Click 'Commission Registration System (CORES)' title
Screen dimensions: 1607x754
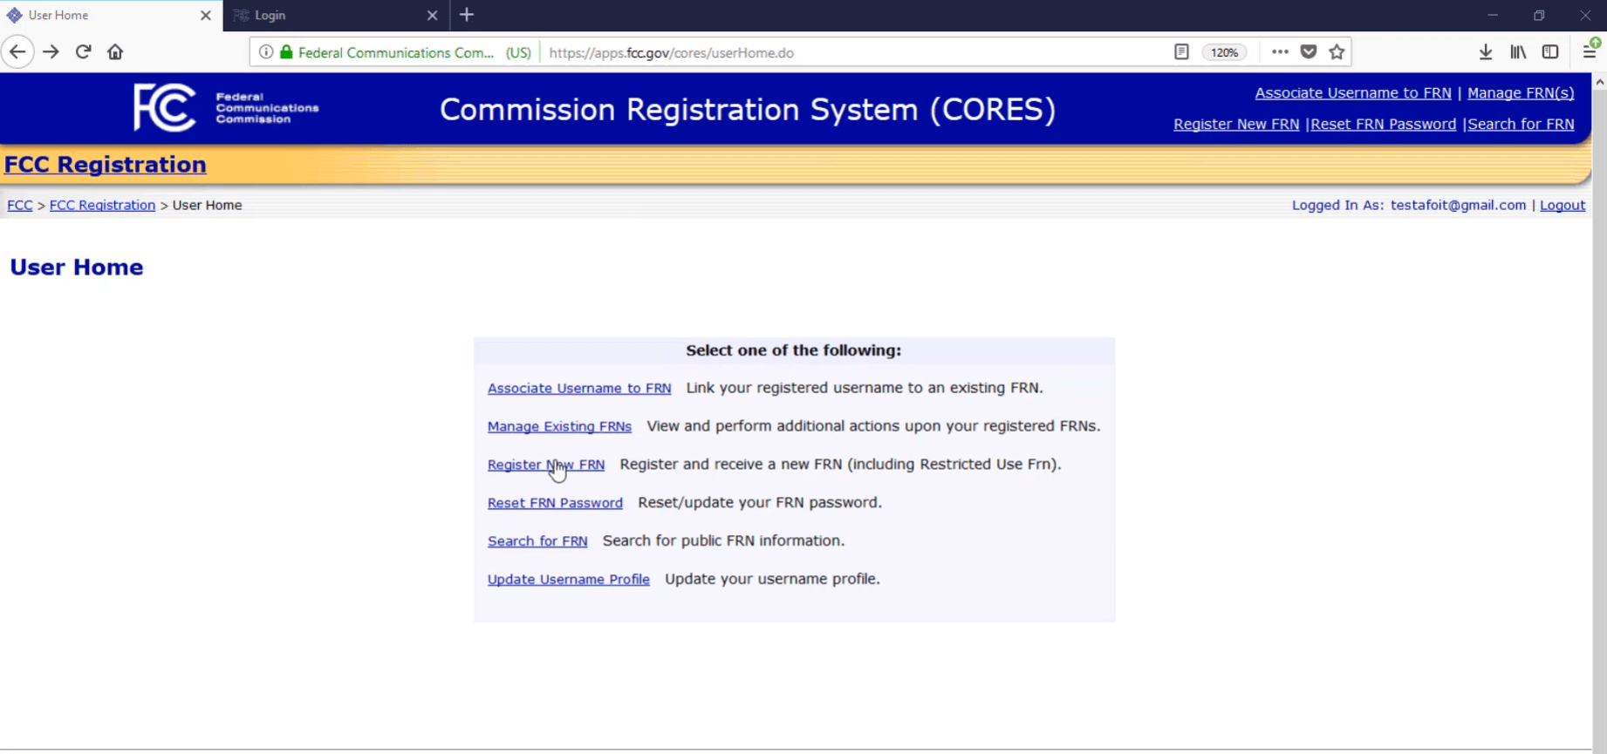[x=748, y=110]
